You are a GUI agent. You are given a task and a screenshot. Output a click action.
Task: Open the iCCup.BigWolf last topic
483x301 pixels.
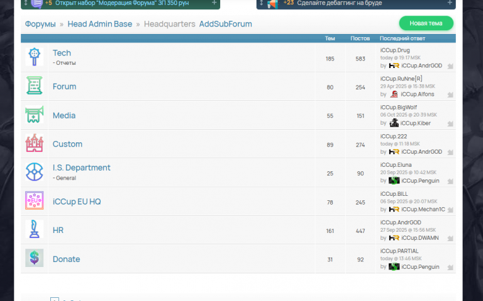(x=399, y=107)
